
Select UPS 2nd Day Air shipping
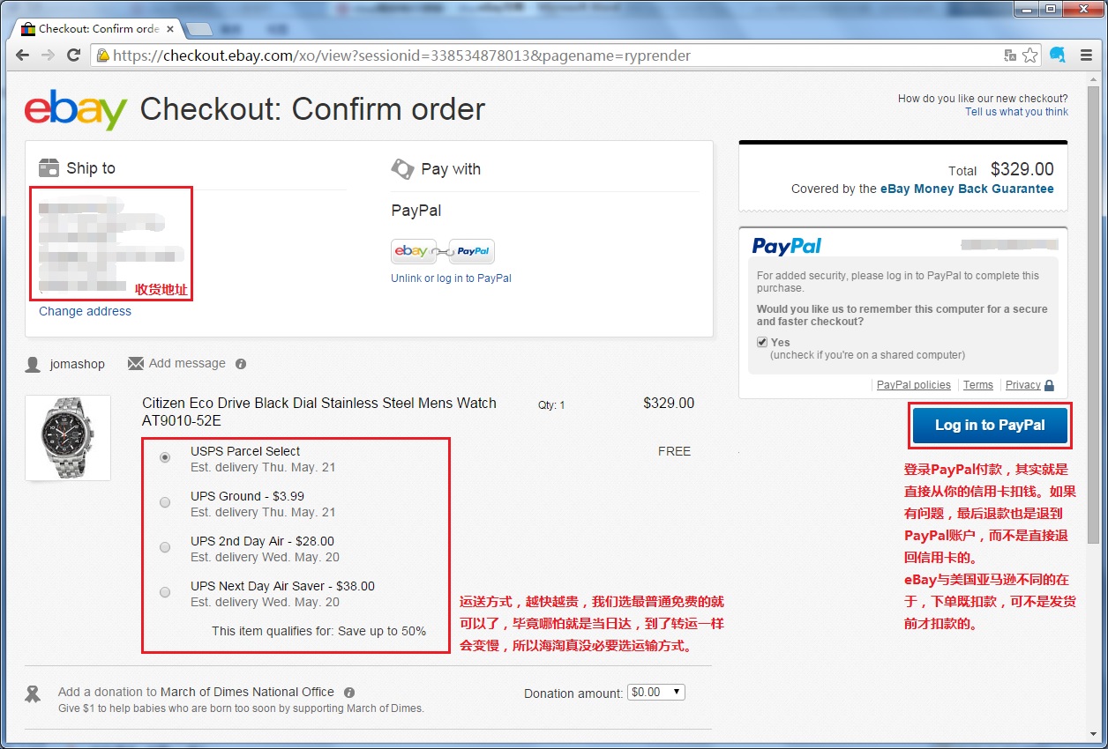pos(165,547)
